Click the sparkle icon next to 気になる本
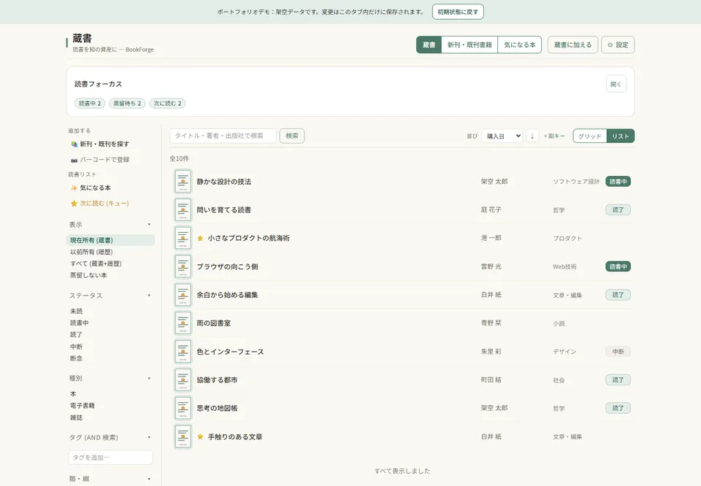The width and height of the screenshot is (701, 486). (x=74, y=188)
